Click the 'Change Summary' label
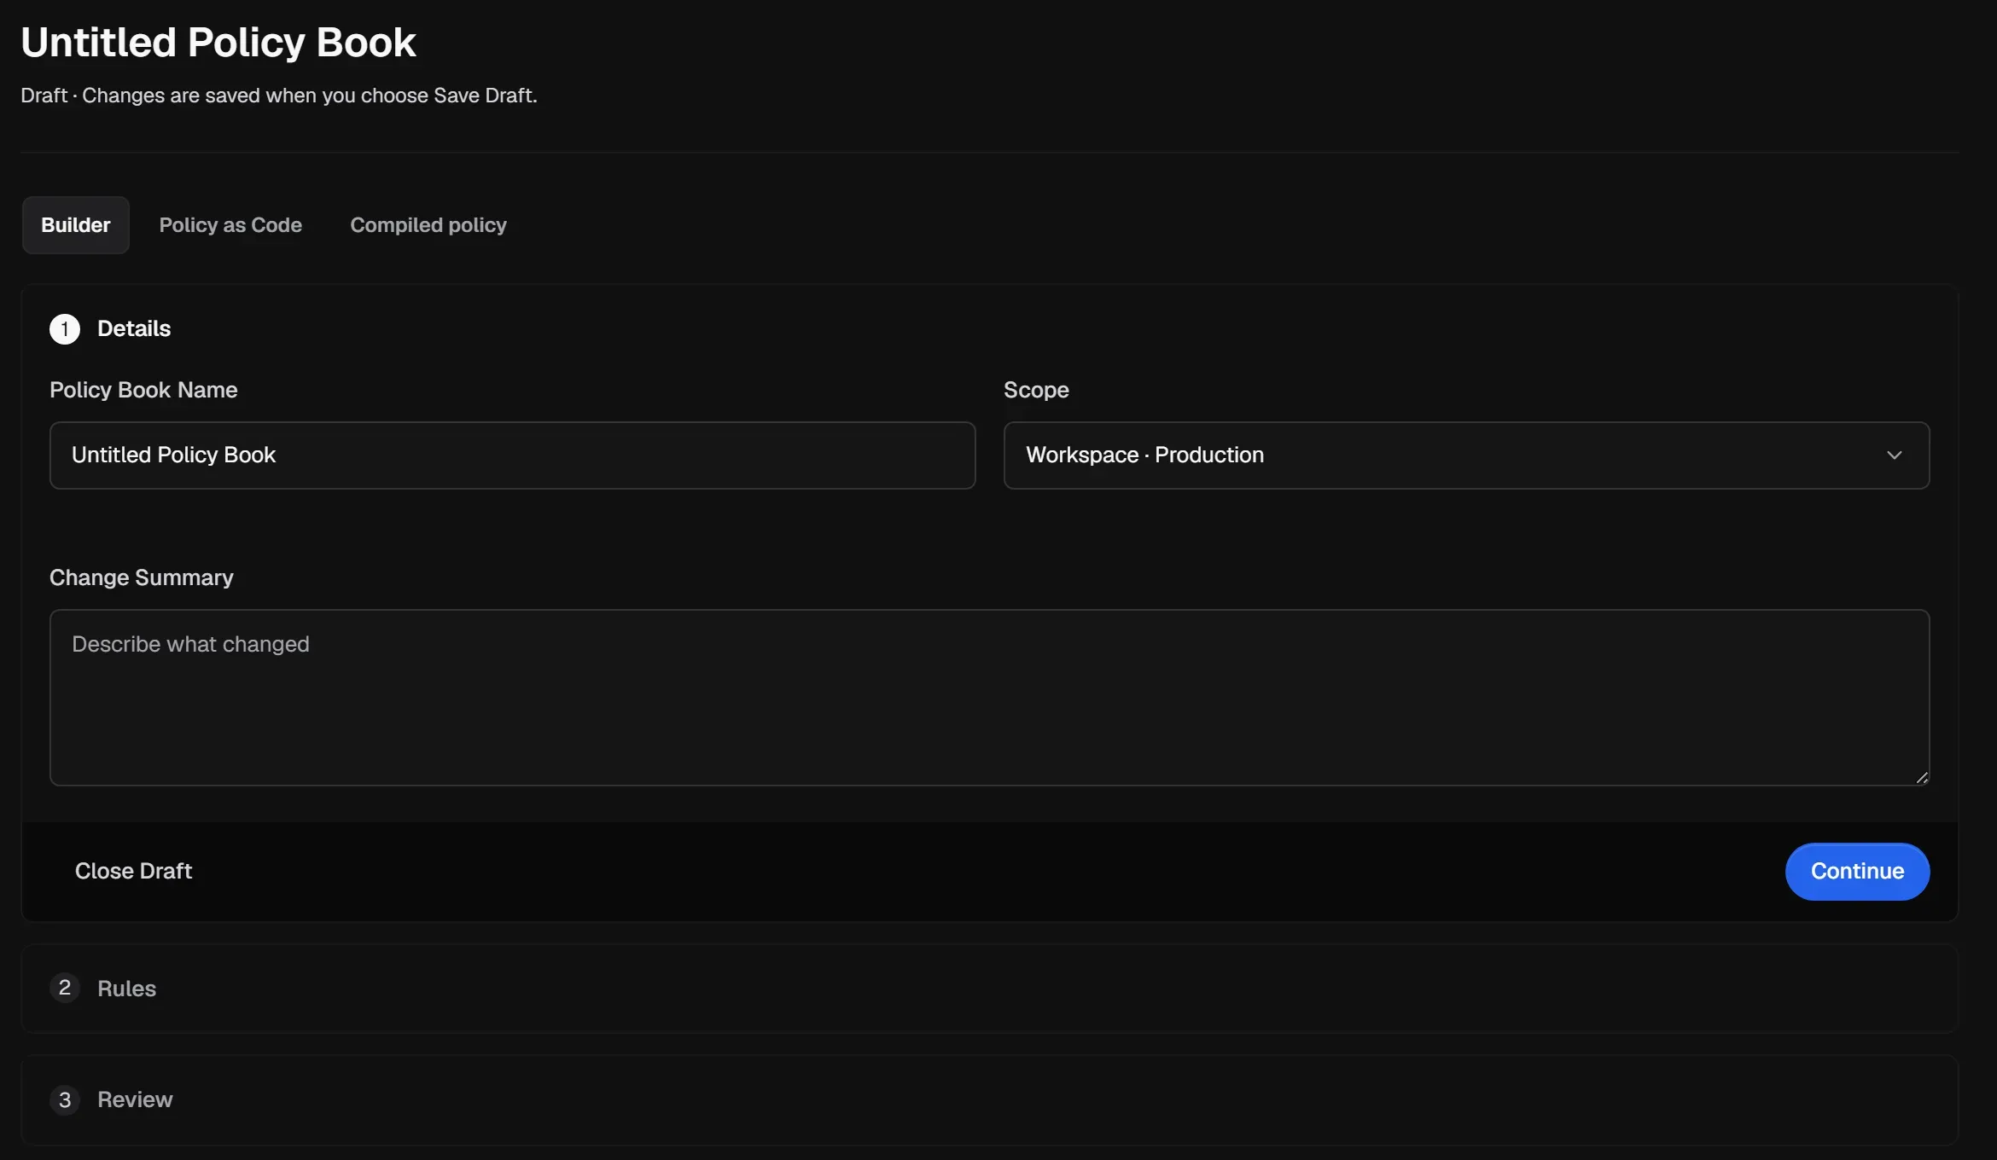Image resolution: width=1997 pixels, height=1160 pixels. click(x=142, y=577)
